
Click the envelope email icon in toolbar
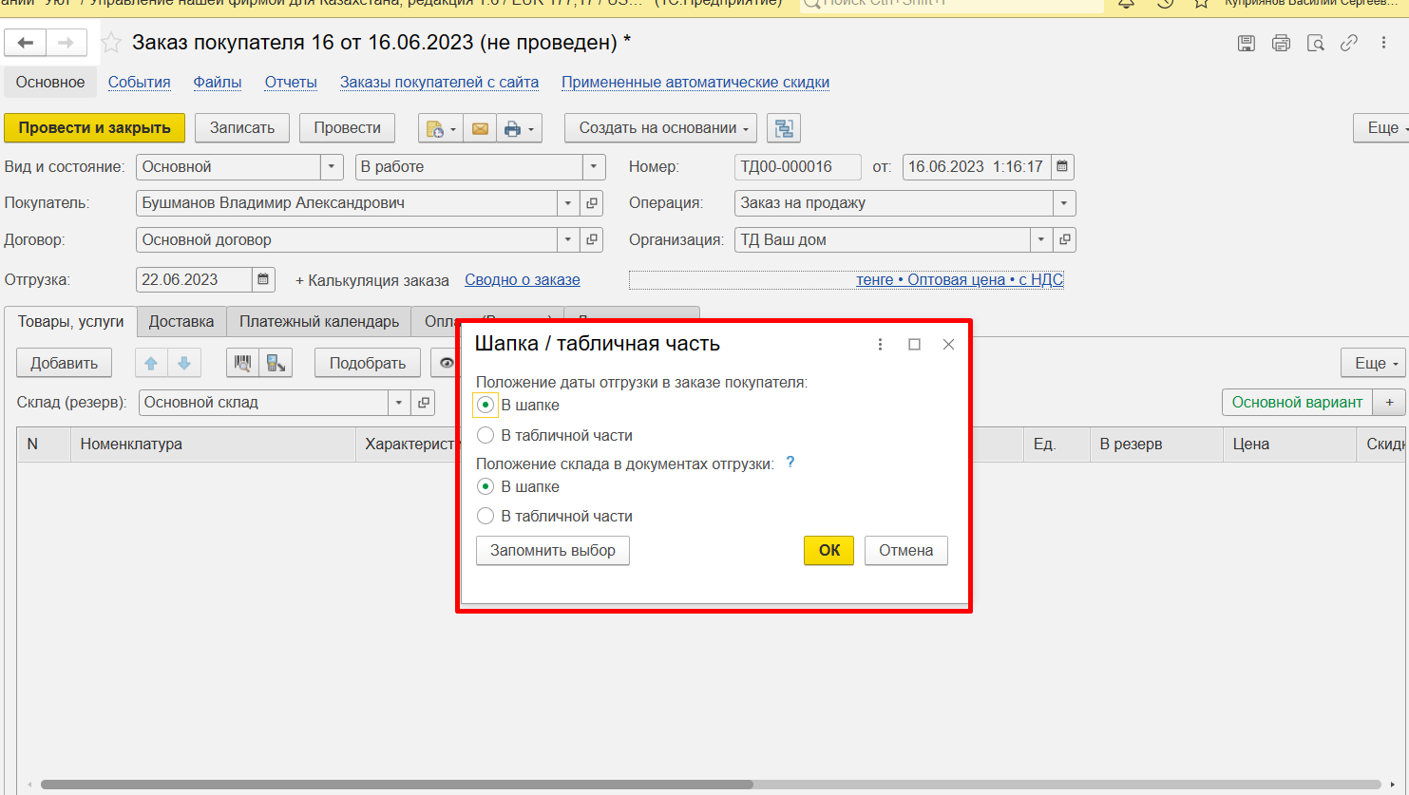pyautogui.click(x=480, y=128)
